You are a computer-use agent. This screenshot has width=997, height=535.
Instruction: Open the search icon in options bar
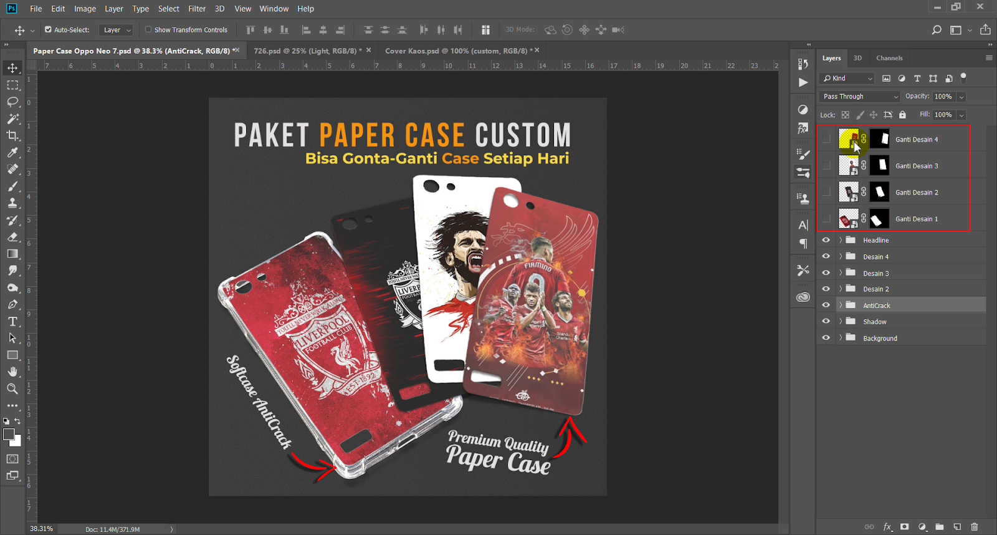pos(936,30)
